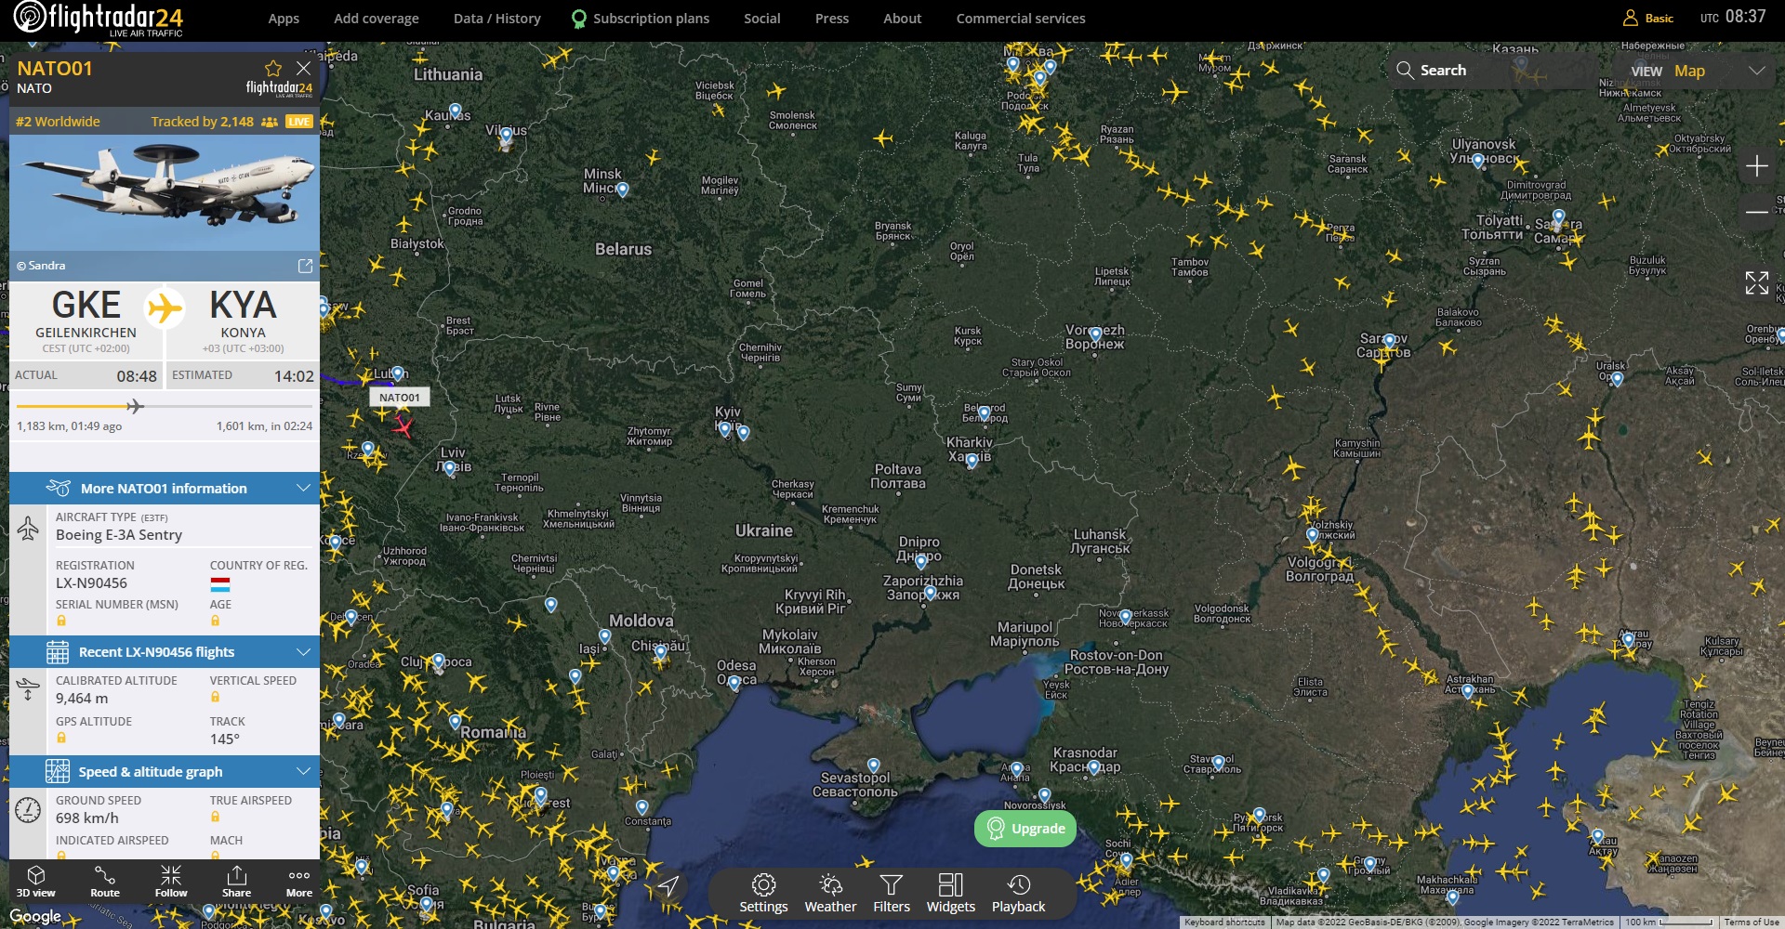Collapse the Speed & altitude graph section
This screenshot has width=1785, height=929.
[303, 772]
